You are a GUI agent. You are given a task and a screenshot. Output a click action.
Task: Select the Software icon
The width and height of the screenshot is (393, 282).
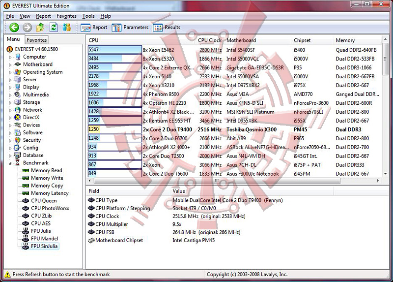pos(18,132)
